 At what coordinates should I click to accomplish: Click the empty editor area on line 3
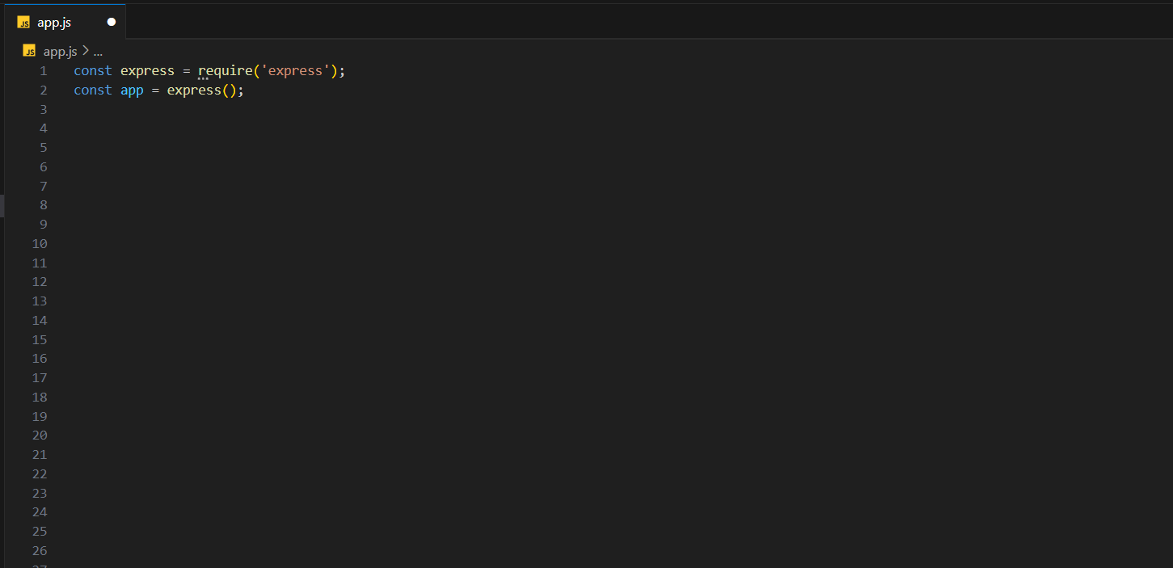tap(162, 109)
